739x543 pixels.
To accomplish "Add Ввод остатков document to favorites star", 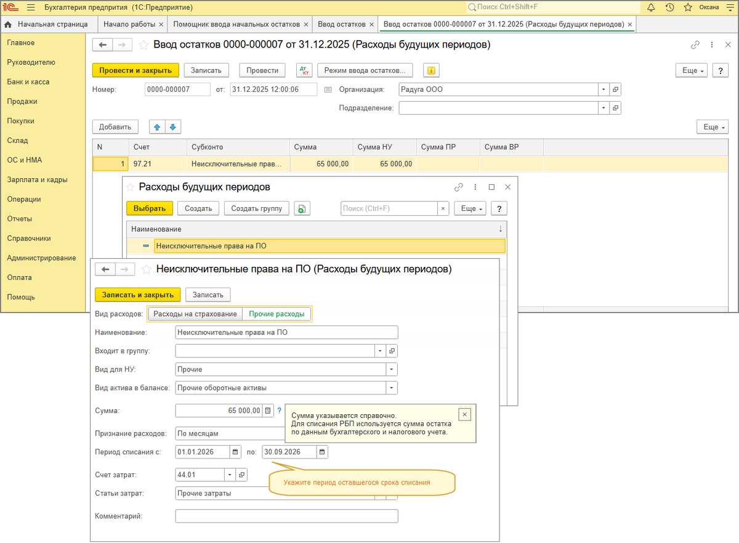I will click(143, 45).
